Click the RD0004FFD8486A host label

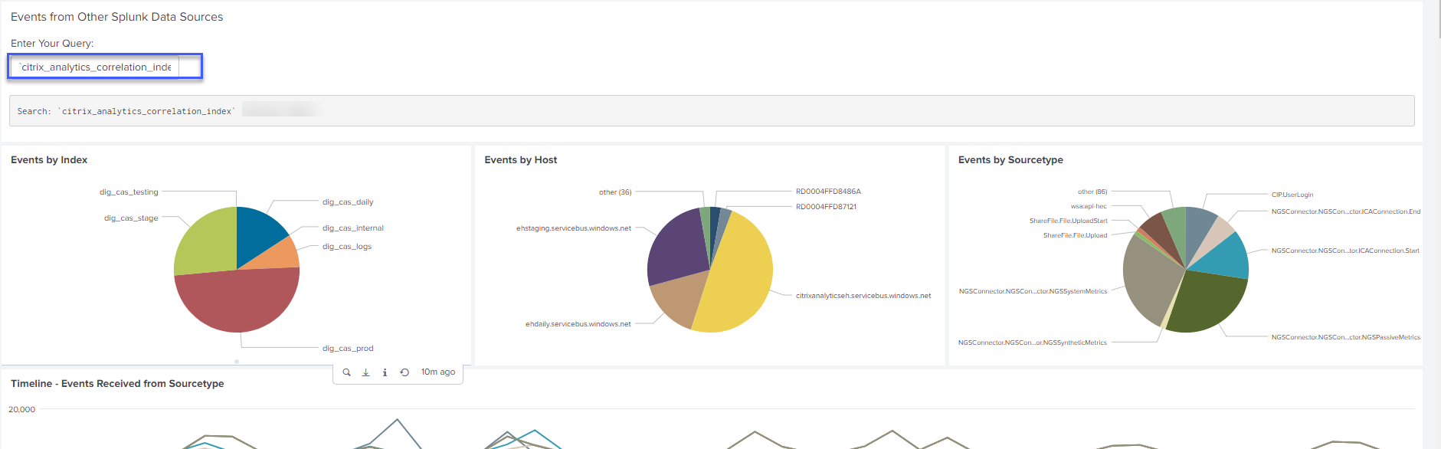[828, 192]
